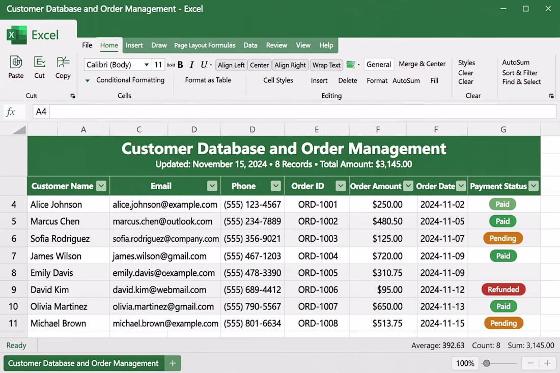Click the zoom out minus button
560x373 pixels.
click(x=530, y=363)
